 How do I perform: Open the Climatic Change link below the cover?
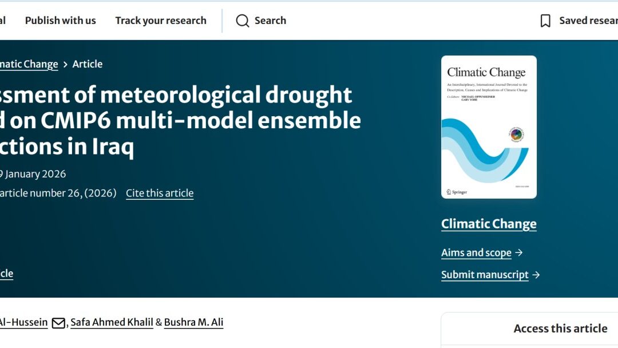[489, 224]
